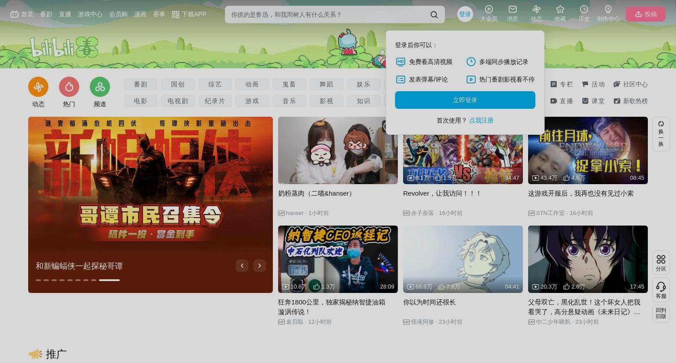Open 活动 flag icon link

point(593,84)
